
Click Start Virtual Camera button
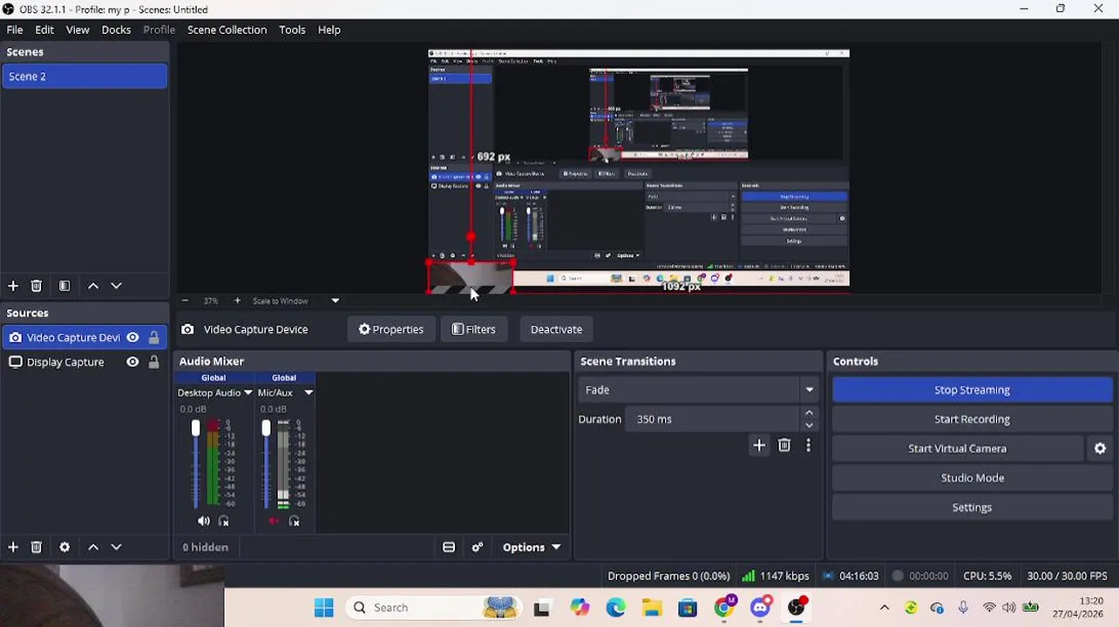957,448
